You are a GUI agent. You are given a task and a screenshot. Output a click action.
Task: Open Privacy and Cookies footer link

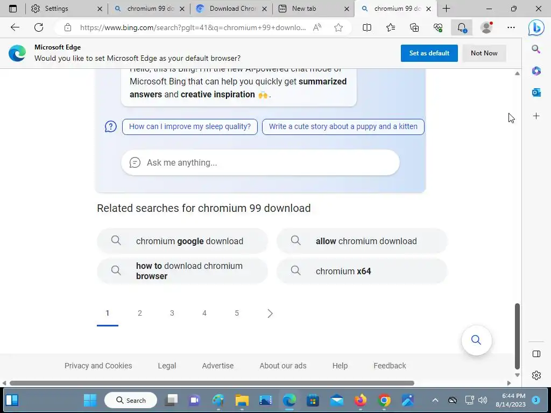tap(98, 366)
